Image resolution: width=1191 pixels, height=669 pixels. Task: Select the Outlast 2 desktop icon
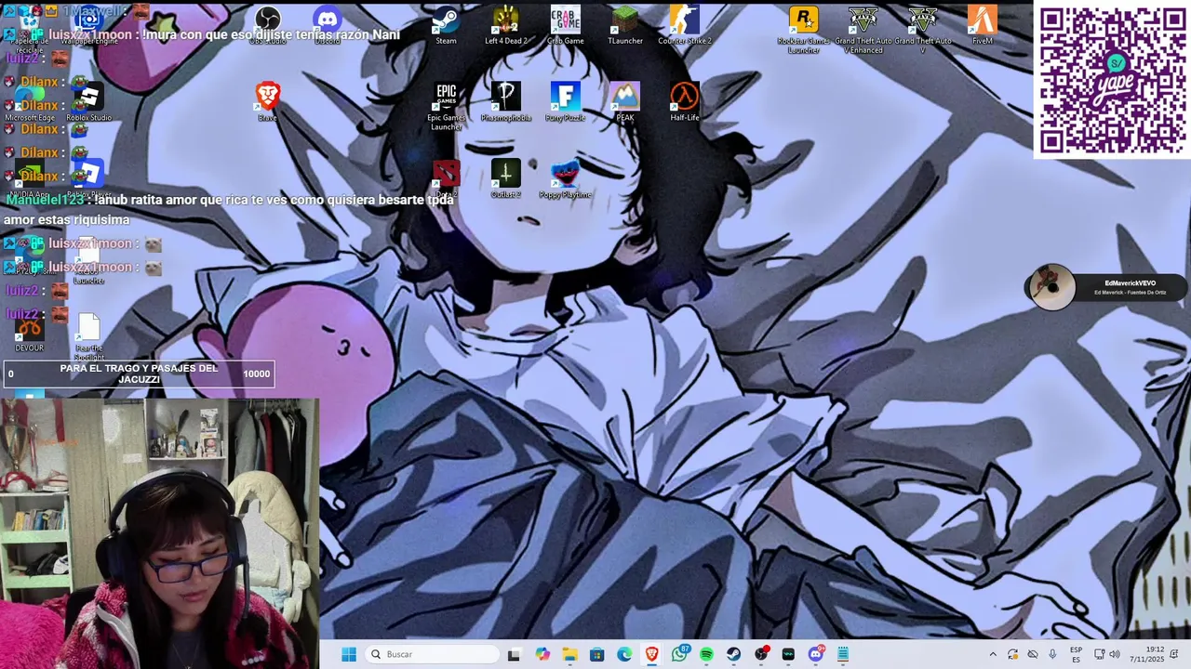(x=506, y=179)
